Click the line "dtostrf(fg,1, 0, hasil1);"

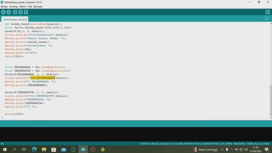pyautogui.click(x=25, y=31)
